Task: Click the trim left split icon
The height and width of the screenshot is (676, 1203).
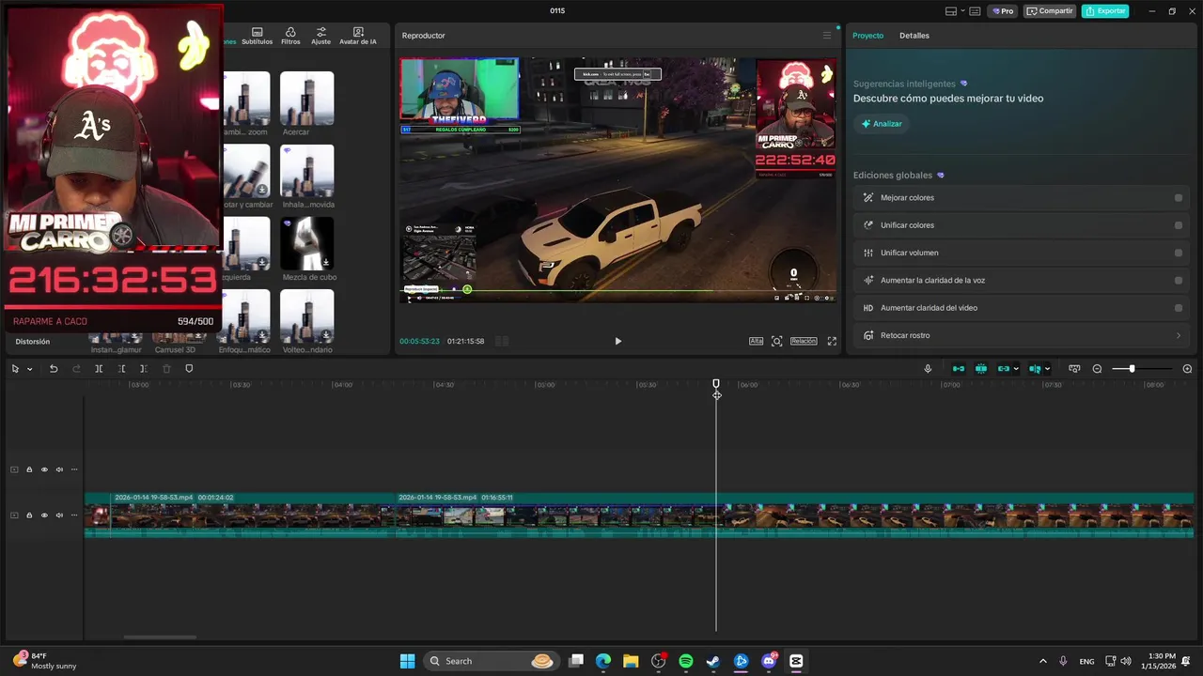Action: coord(121,369)
